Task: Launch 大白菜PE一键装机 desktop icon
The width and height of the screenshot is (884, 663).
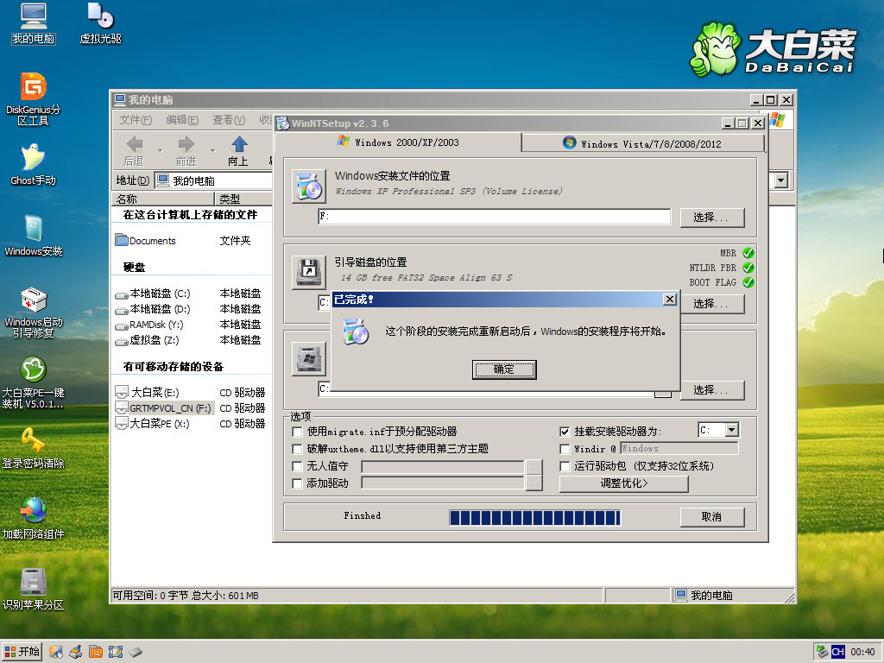Action: (33, 371)
